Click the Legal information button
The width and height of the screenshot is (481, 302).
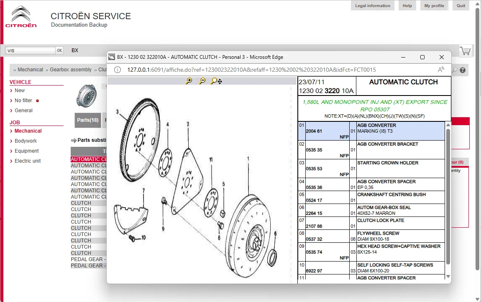[372, 6]
